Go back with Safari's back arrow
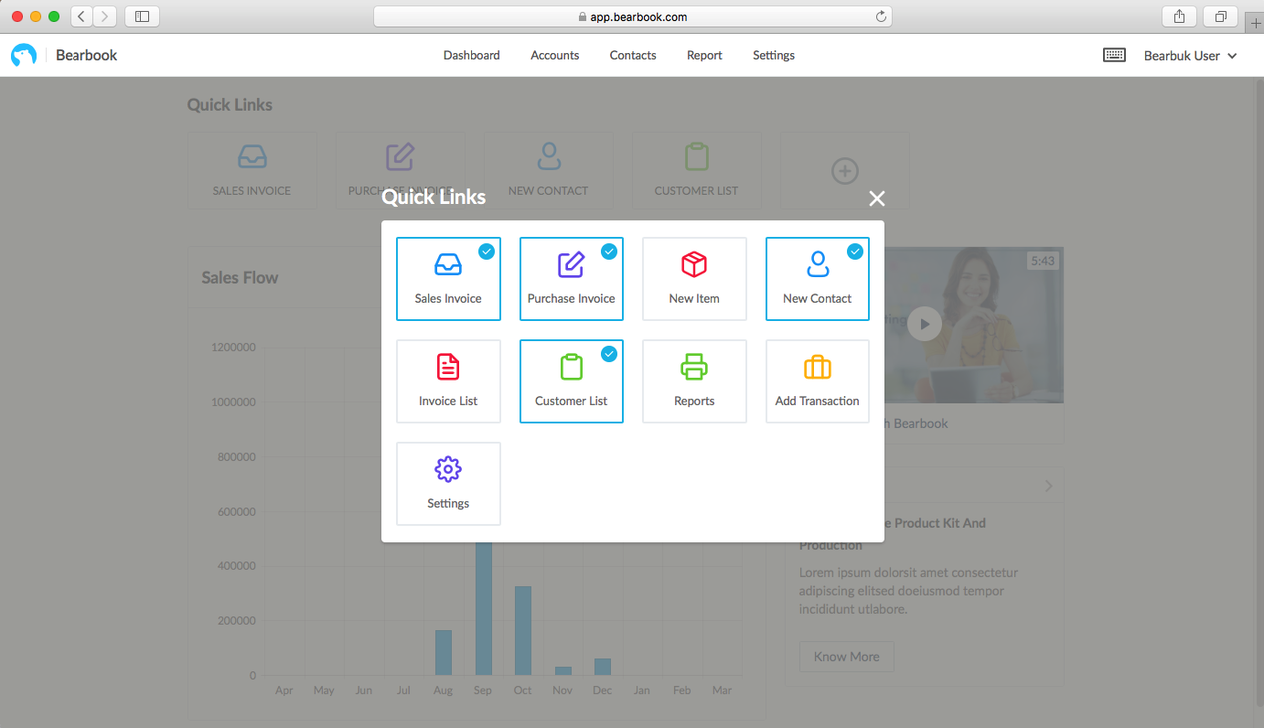The height and width of the screenshot is (728, 1264). [x=82, y=16]
